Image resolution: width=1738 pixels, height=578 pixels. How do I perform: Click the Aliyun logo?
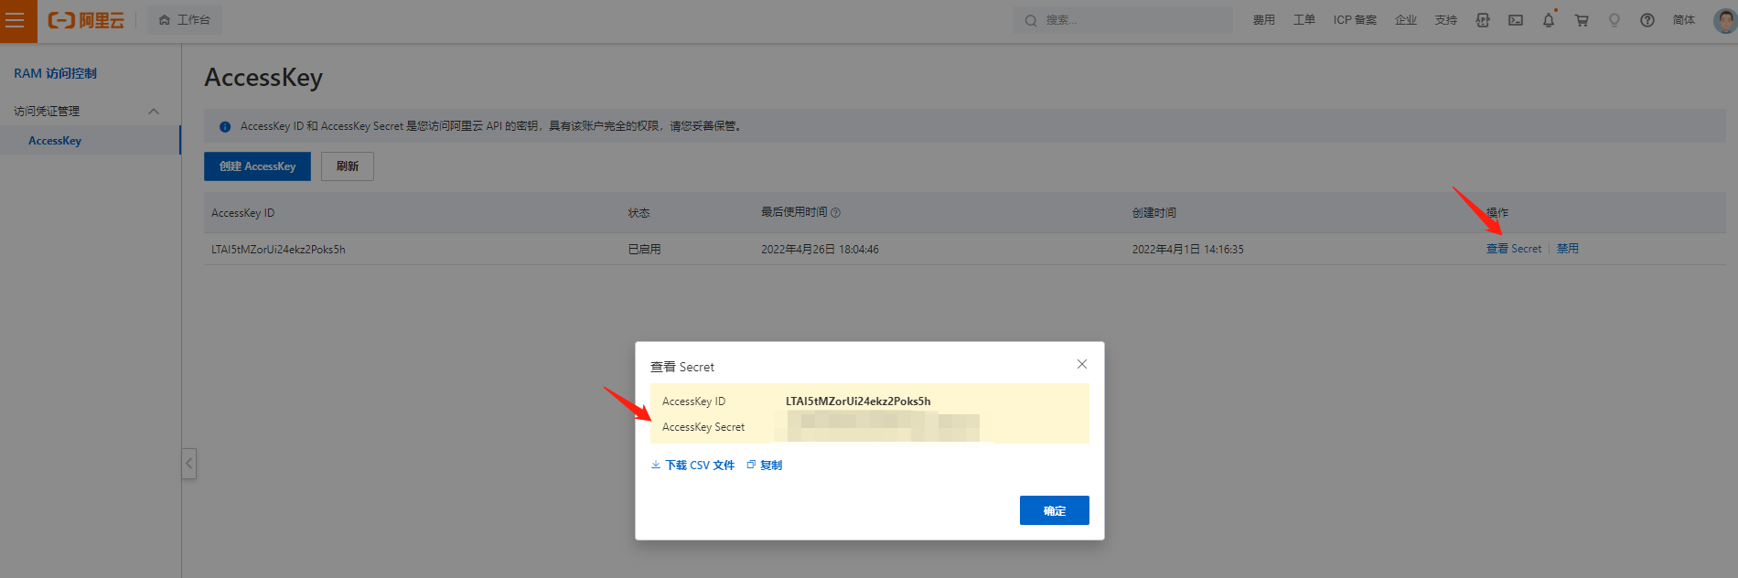(86, 20)
